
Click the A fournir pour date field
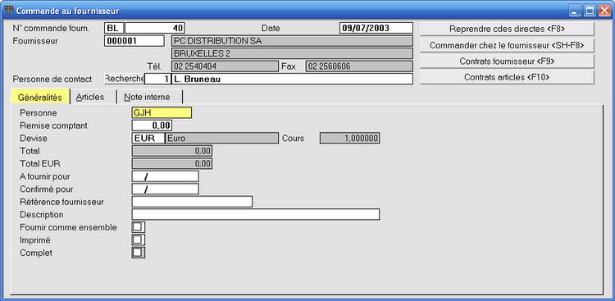coord(166,176)
